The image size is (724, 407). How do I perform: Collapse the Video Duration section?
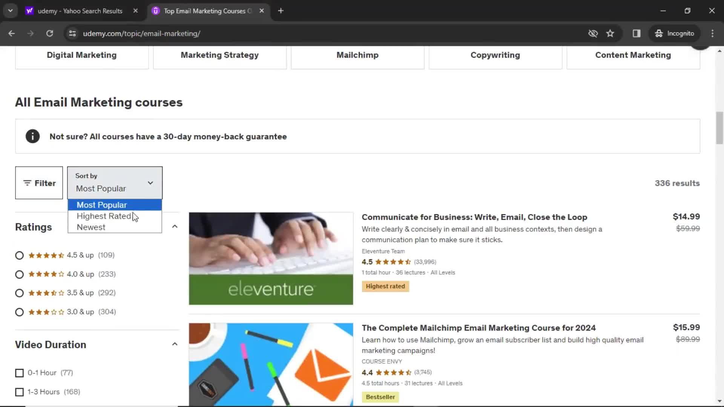point(175,344)
